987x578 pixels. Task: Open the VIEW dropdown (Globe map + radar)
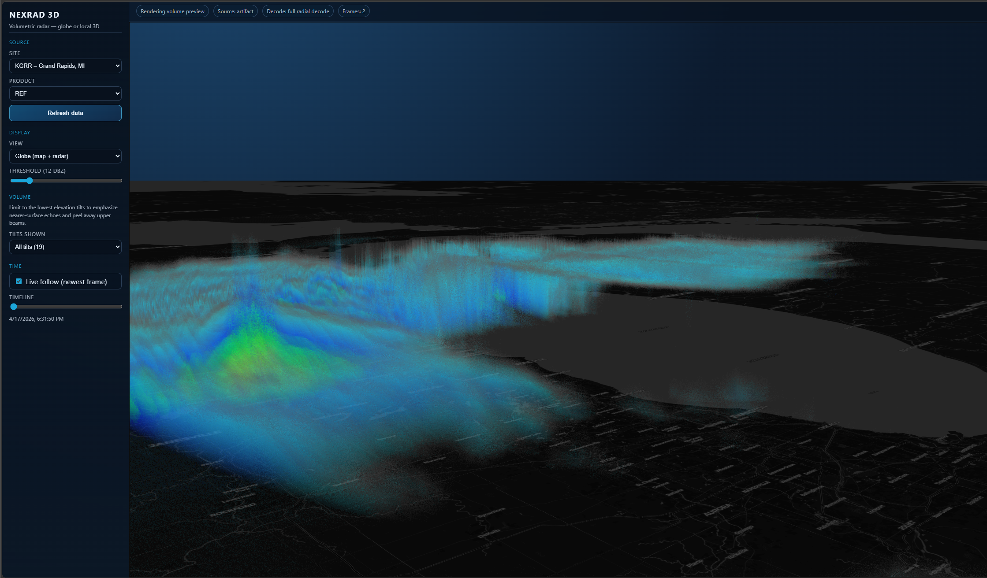coord(65,156)
